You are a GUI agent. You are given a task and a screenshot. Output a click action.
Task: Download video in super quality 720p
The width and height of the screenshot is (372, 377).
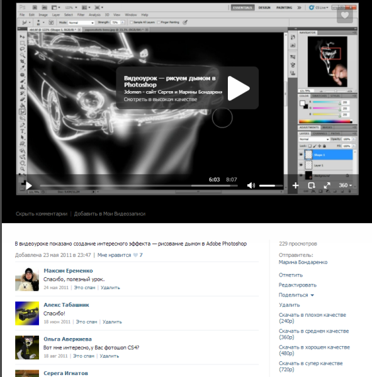coord(310,366)
